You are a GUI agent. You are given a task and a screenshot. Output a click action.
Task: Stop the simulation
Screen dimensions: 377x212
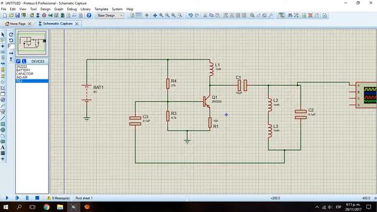[x=37, y=198]
